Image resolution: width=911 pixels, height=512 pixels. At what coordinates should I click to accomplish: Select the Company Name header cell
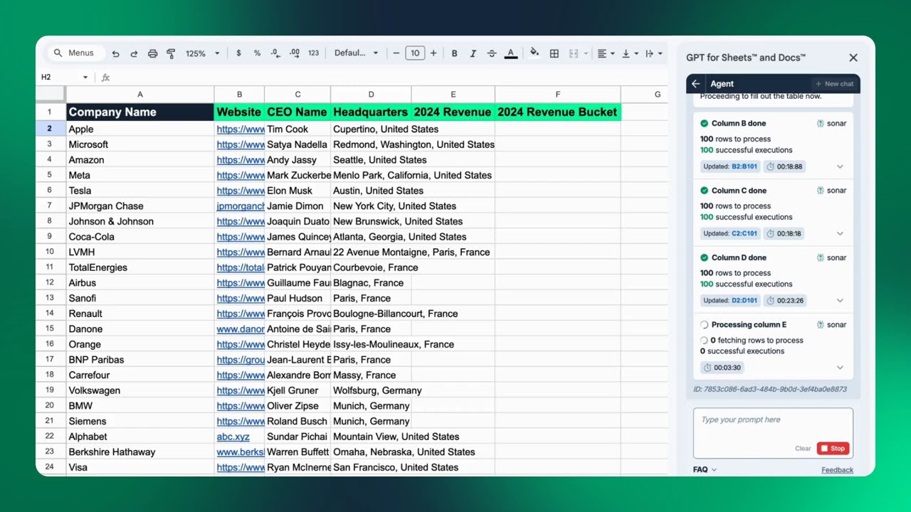(140, 112)
